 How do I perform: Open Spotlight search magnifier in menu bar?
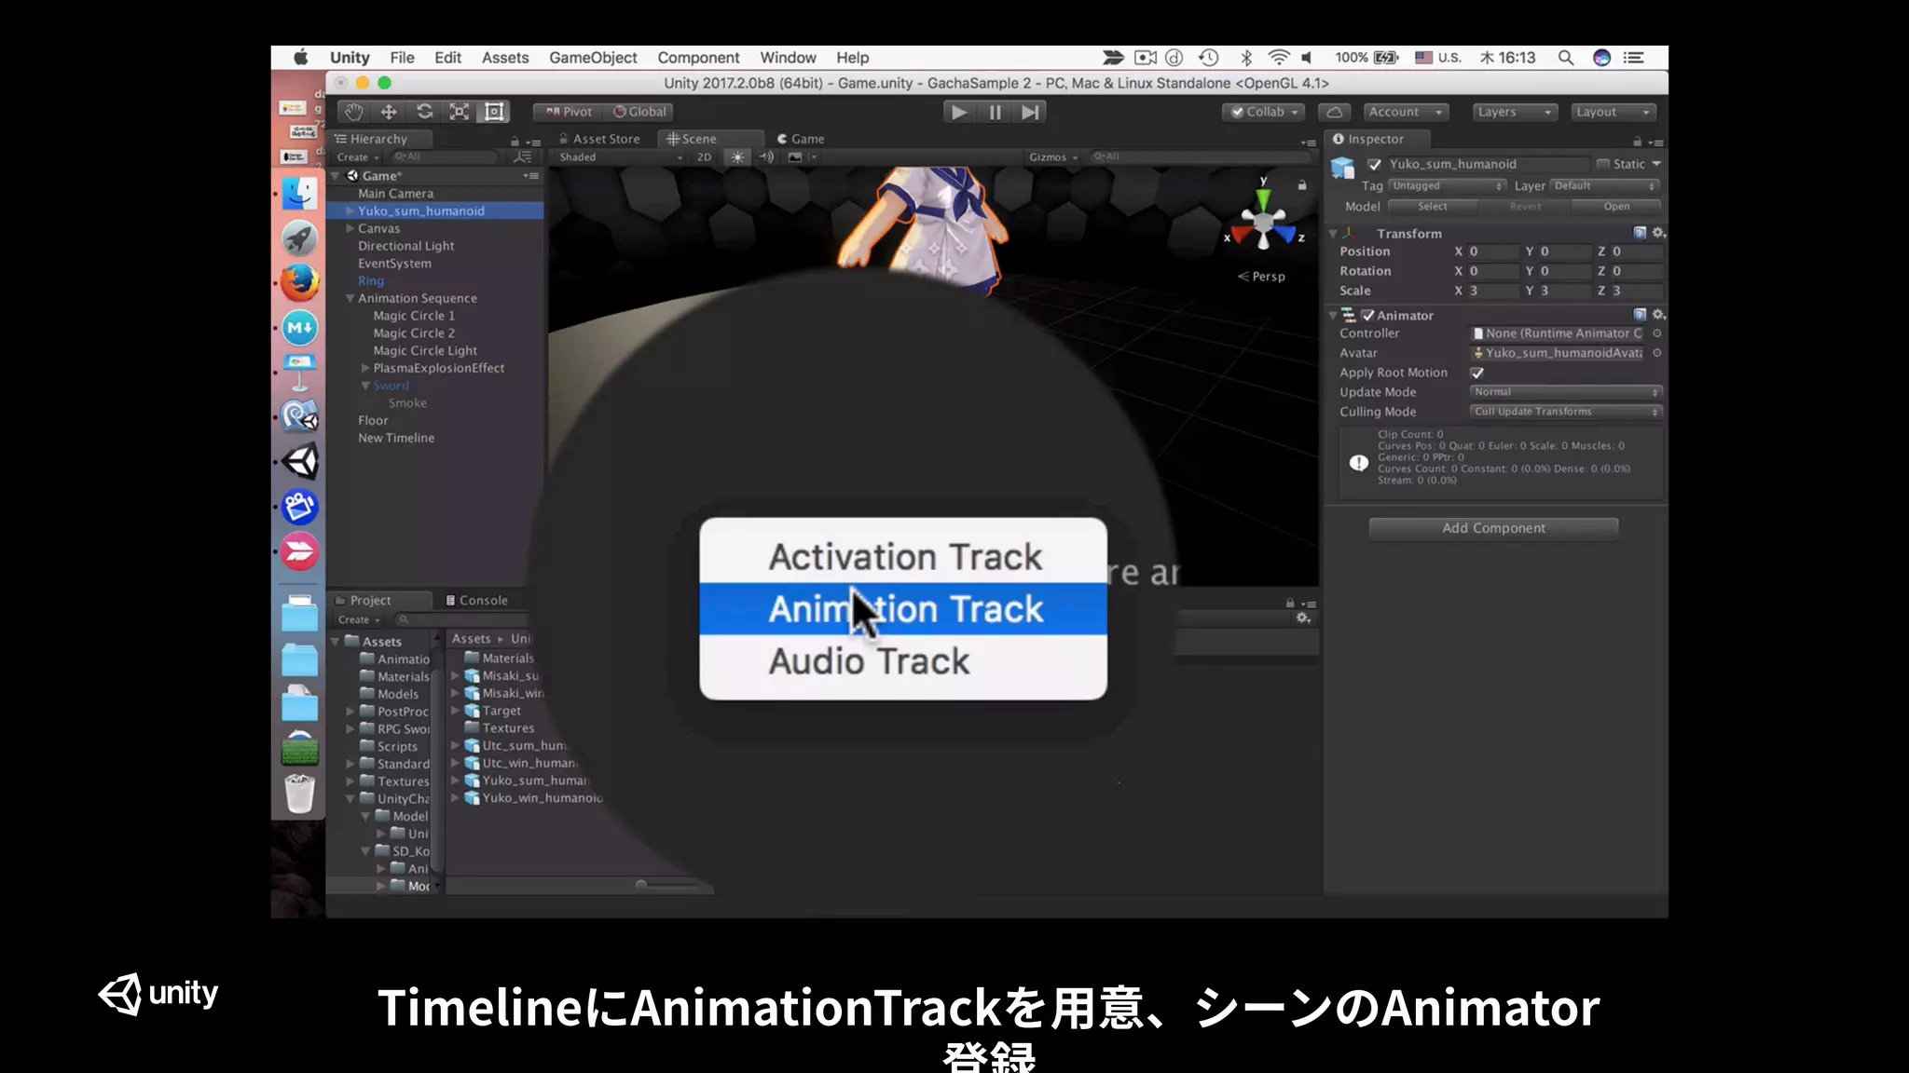pos(1566,58)
